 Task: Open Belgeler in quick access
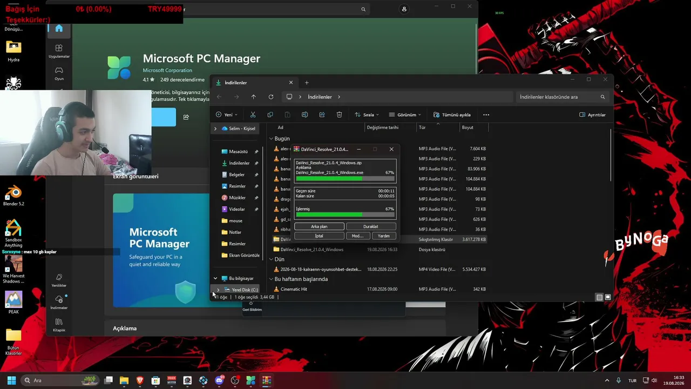click(238, 175)
